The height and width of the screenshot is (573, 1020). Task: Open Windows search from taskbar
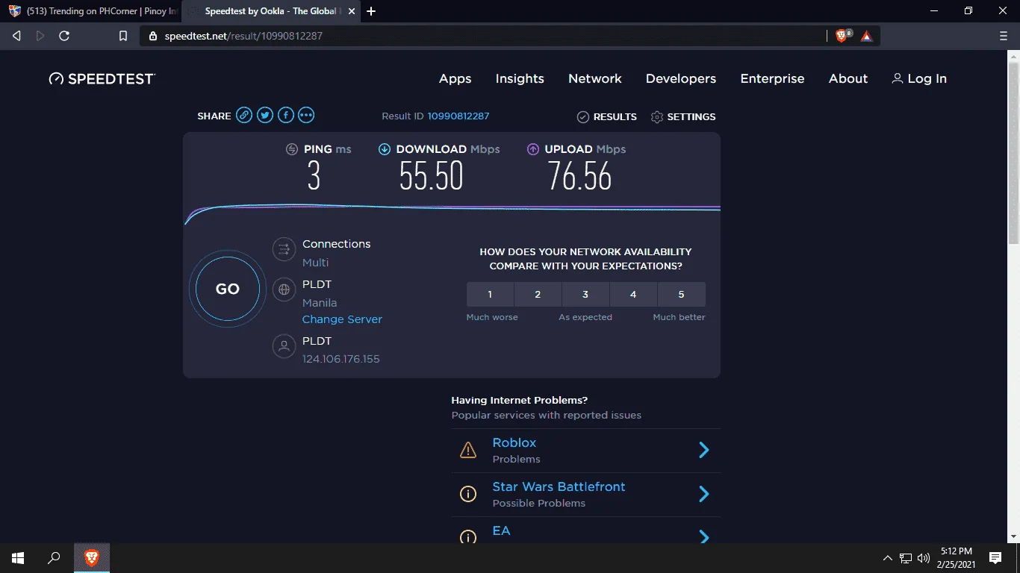click(54, 558)
